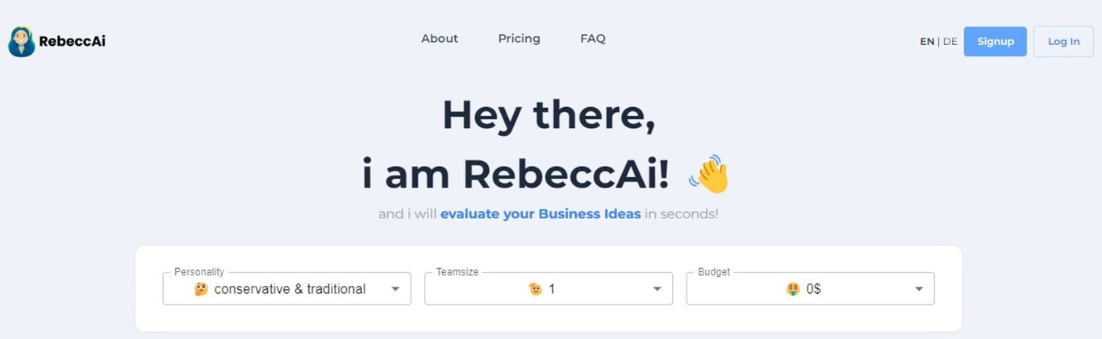This screenshot has height=339, width=1102.
Task: Expand the Teamsize dropdown arrow
Action: [657, 289]
